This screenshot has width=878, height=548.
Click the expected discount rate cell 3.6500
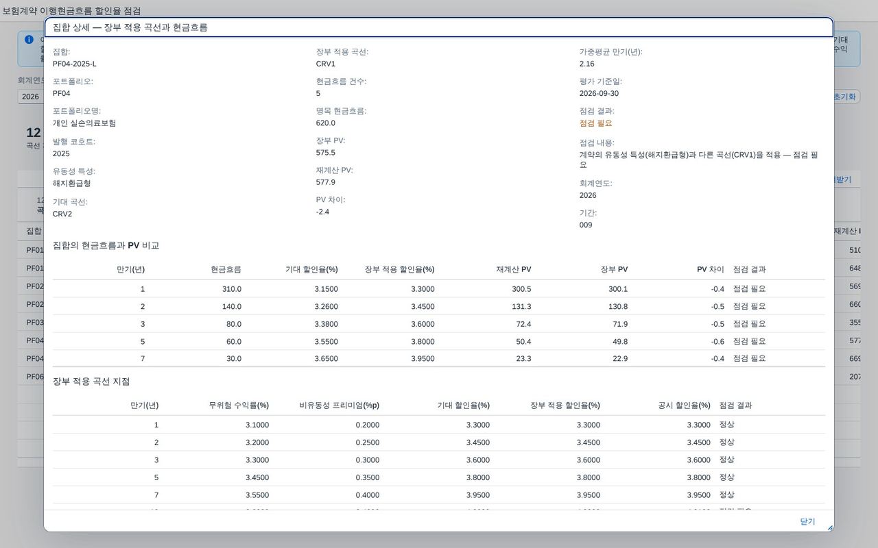click(326, 358)
